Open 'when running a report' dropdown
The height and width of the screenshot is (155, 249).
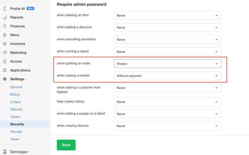168,52
